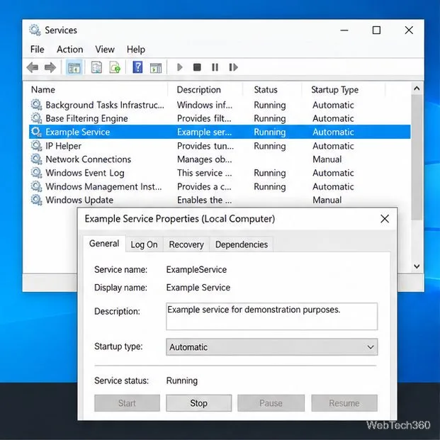Click the ExampleService service name value
Image resolution: width=440 pixels, height=440 pixels.
tap(196, 270)
